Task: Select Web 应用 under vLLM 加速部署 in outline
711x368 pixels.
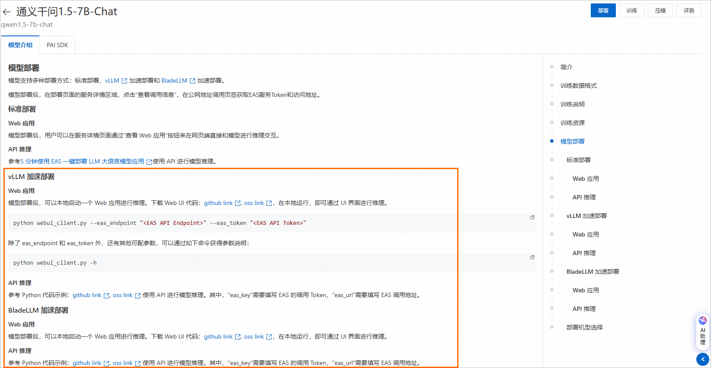Action: [586, 234]
